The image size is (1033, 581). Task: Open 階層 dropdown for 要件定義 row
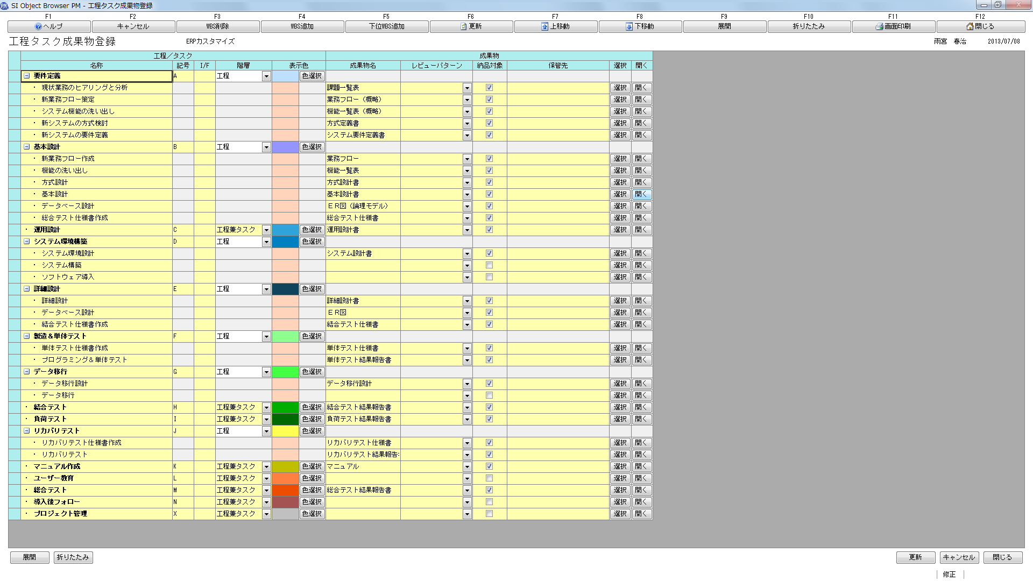[x=266, y=76]
